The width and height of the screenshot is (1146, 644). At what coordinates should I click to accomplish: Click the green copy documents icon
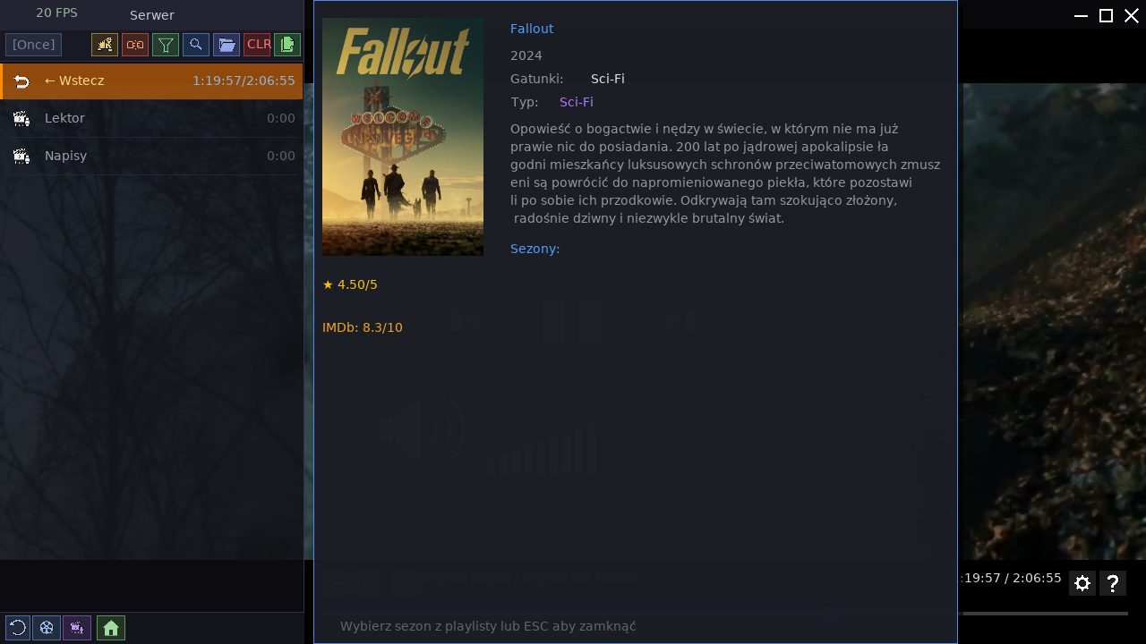pyautogui.click(x=287, y=45)
